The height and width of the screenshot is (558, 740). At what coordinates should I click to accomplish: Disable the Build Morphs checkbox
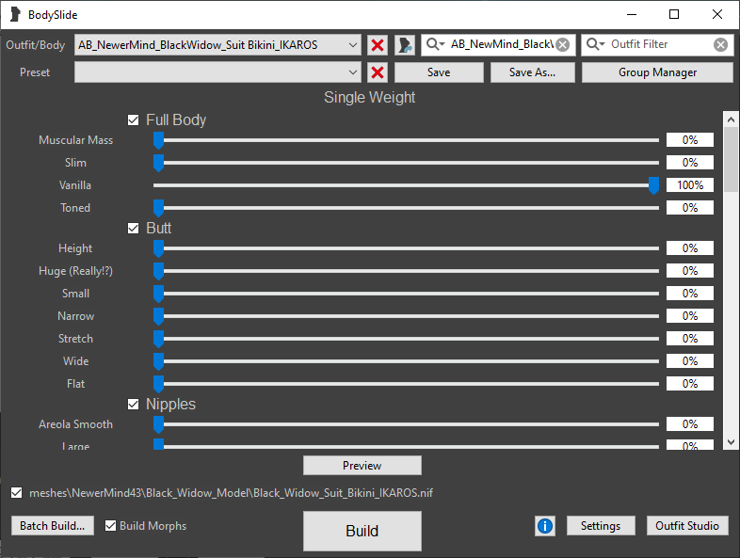pyautogui.click(x=111, y=526)
